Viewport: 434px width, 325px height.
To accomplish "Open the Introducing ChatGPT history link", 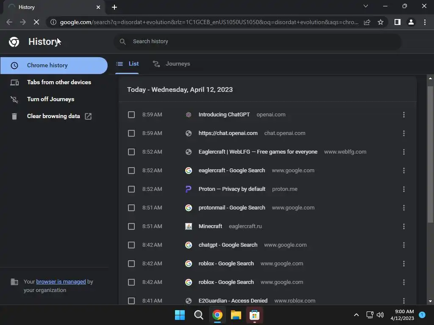I will point(224,115).
